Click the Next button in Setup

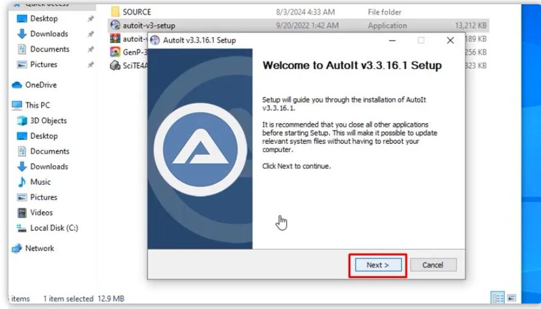(376, 265)
